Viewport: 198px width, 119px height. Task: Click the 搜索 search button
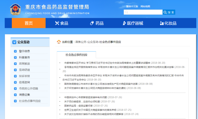click(x=169, y=12)
